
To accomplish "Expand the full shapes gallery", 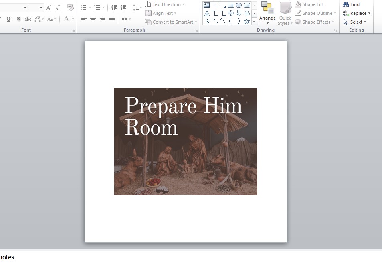I will coord(255,21).
